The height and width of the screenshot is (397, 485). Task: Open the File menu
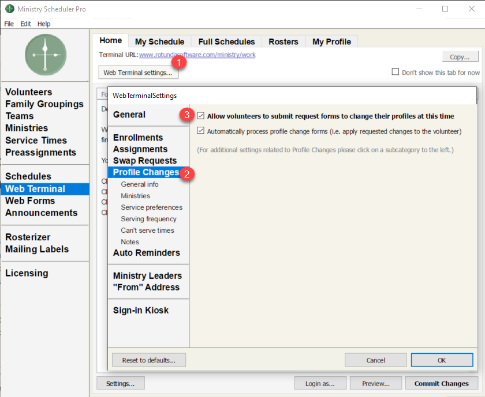point(9,24)
